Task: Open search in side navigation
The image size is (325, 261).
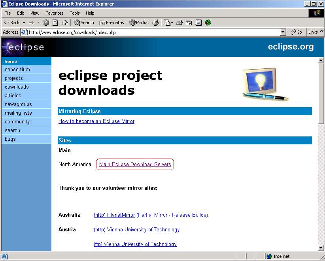Action: point(26,130)
